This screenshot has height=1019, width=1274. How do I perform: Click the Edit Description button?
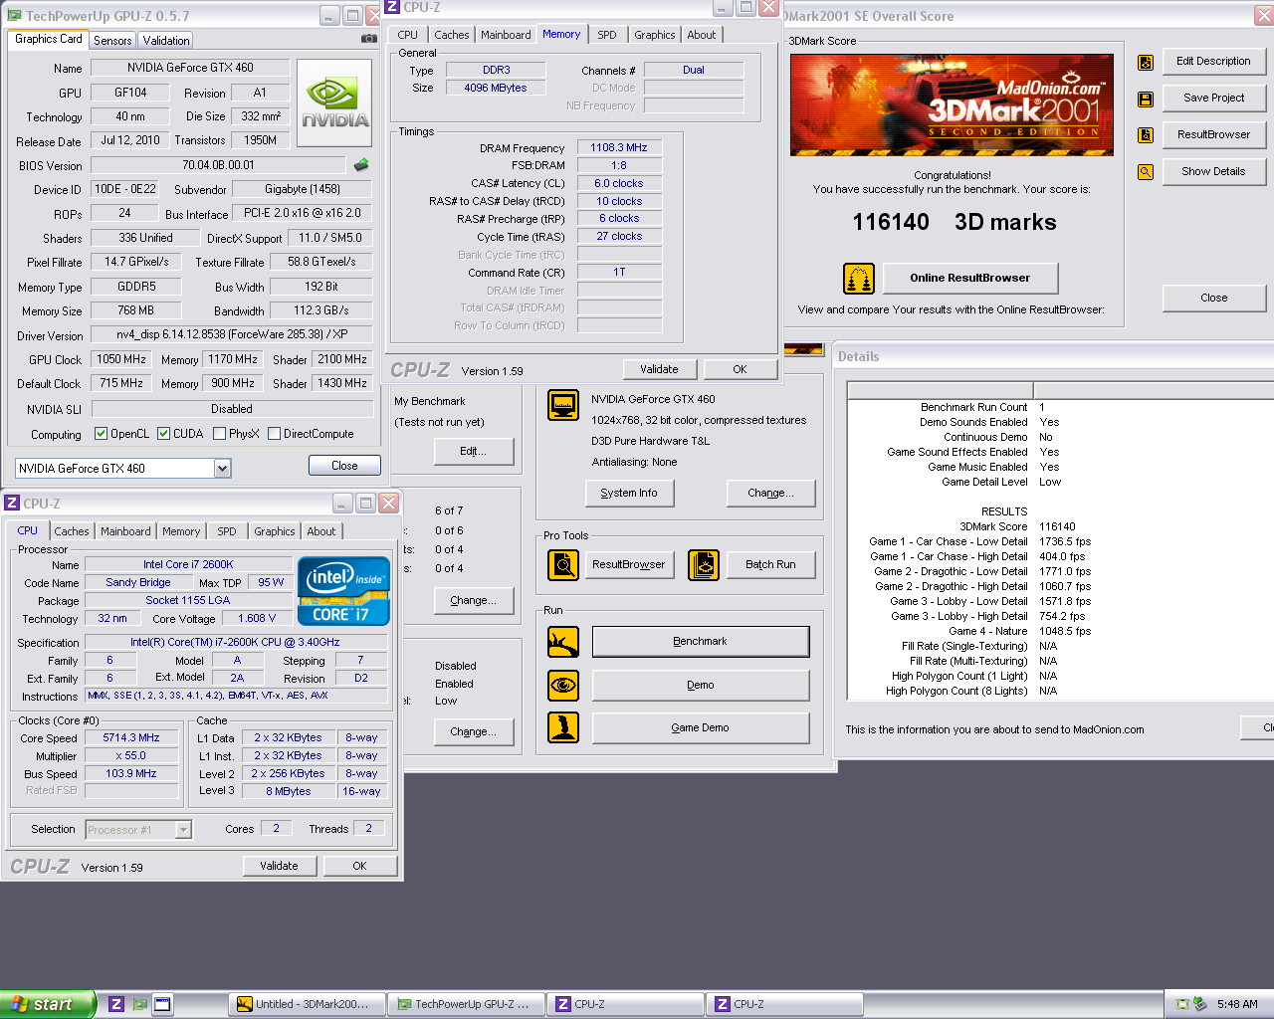(1213, 61)
